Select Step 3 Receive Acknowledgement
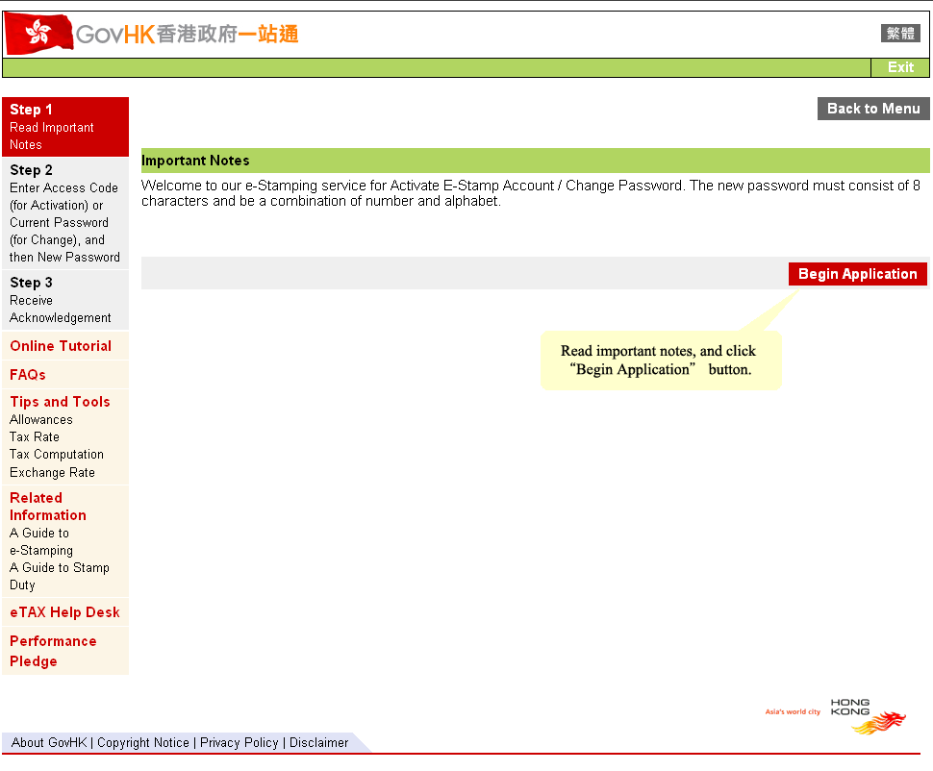This screenshot has height=771, width=933. click(x=58, y=300)
